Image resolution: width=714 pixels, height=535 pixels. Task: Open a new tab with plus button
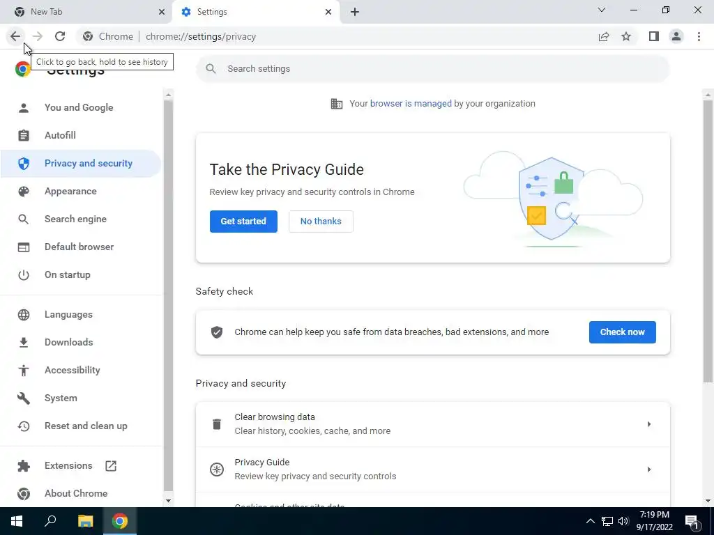pos(355,12)
